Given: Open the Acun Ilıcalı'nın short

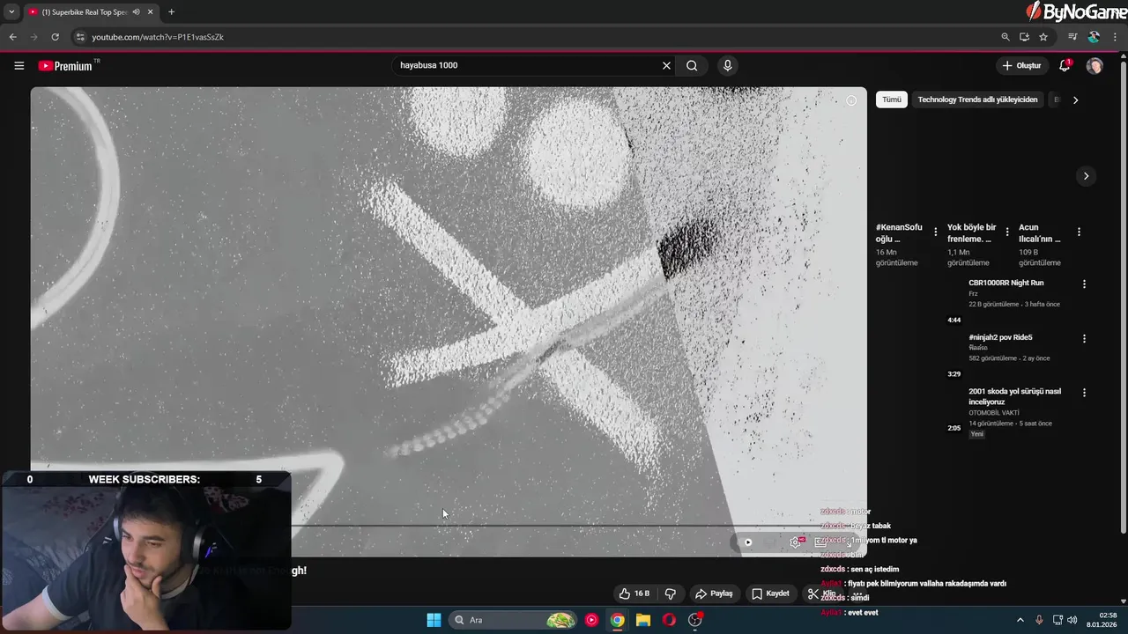Looking at the screenshot, I should [x=1040, y=232].
